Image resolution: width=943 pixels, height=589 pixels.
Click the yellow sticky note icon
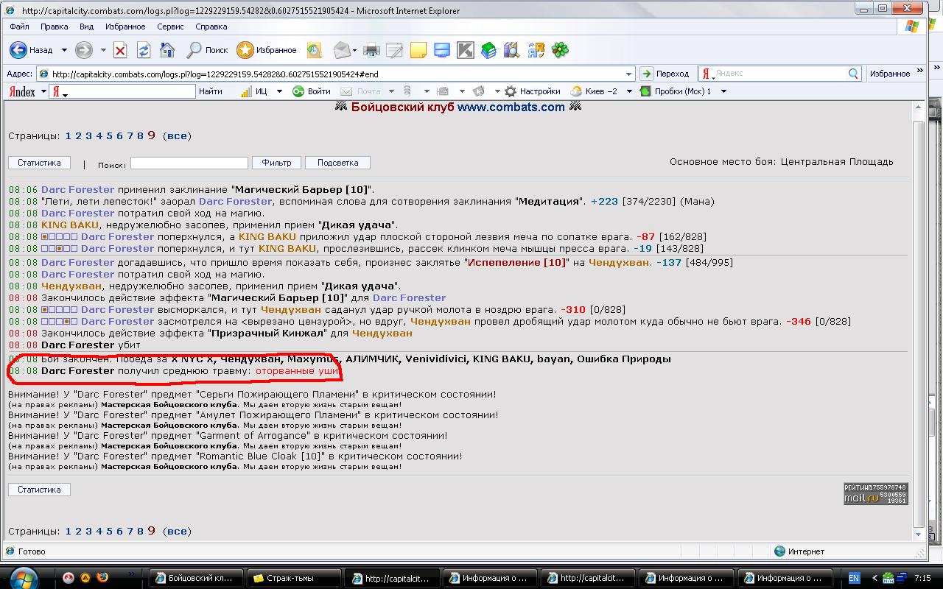[418, 50]
